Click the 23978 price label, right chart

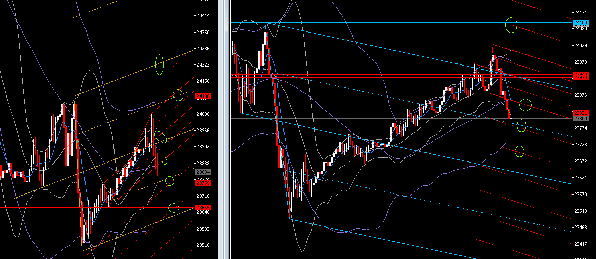[581, 62]
